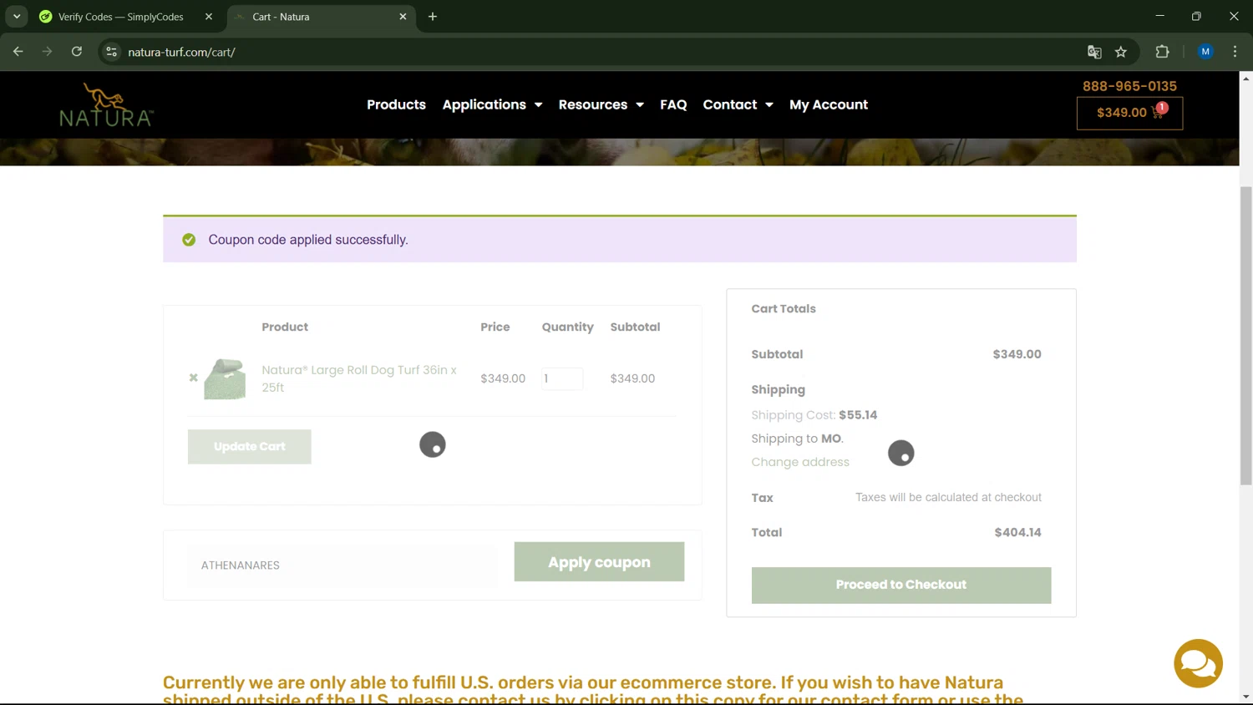Expand the Contact dropdown menu
This screenshot has width=1253, height=705.
coord(738,104)
